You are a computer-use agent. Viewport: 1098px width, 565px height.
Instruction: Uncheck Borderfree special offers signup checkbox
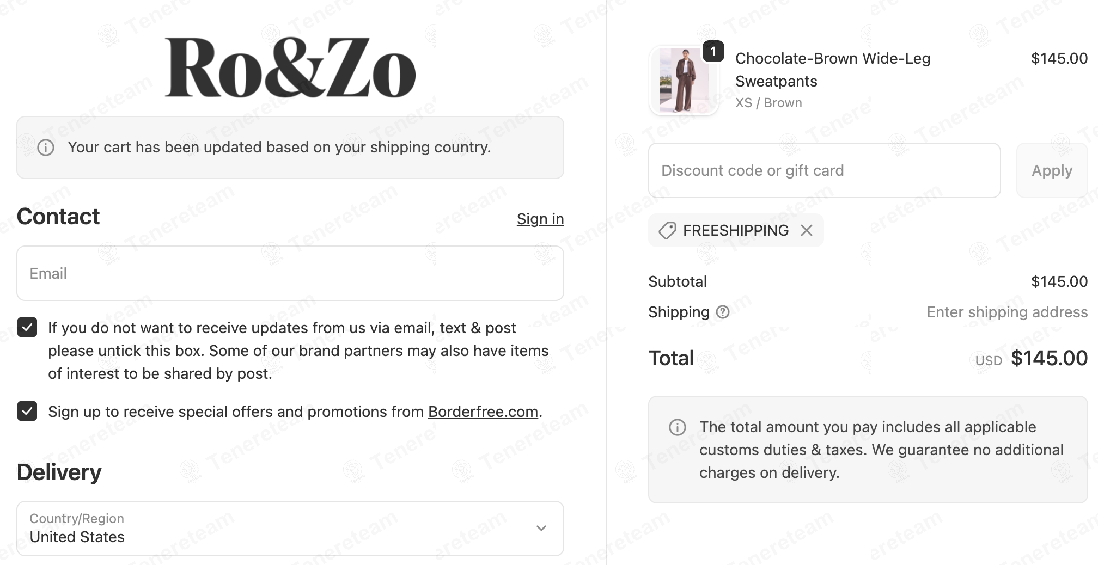point(27,412)
